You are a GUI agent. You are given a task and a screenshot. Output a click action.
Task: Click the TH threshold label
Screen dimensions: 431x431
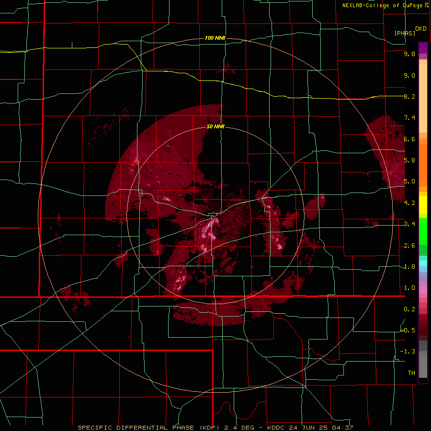click(411, 373)
